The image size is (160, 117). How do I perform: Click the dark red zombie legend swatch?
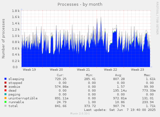click(5, 86)
